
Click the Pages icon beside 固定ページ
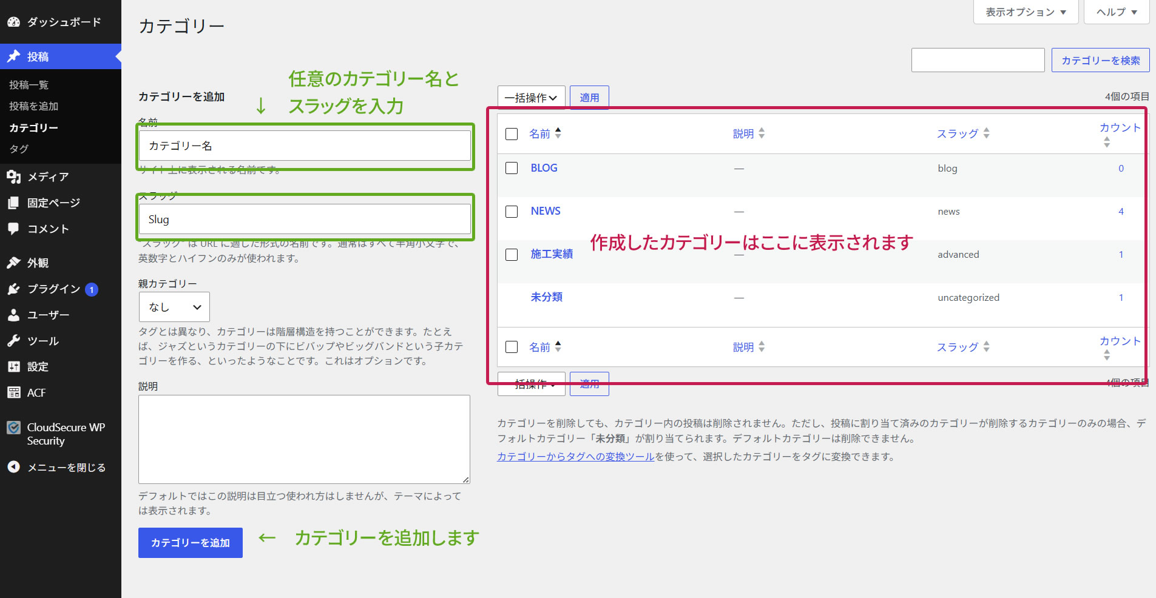pos(13,203)
